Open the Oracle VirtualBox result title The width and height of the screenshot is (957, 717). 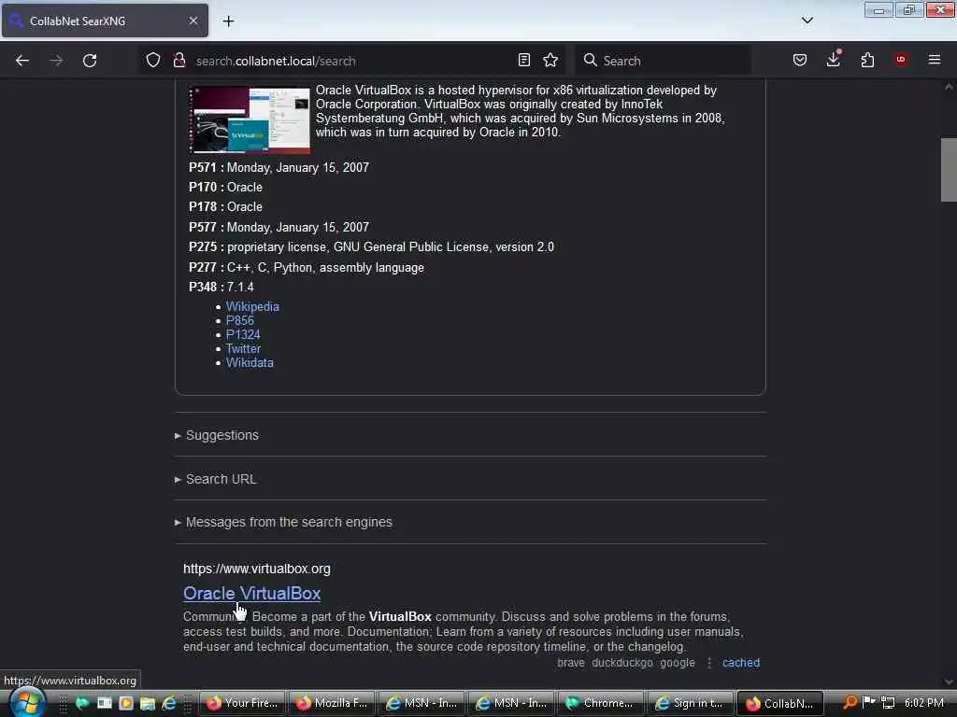click(x=252, y=593)
